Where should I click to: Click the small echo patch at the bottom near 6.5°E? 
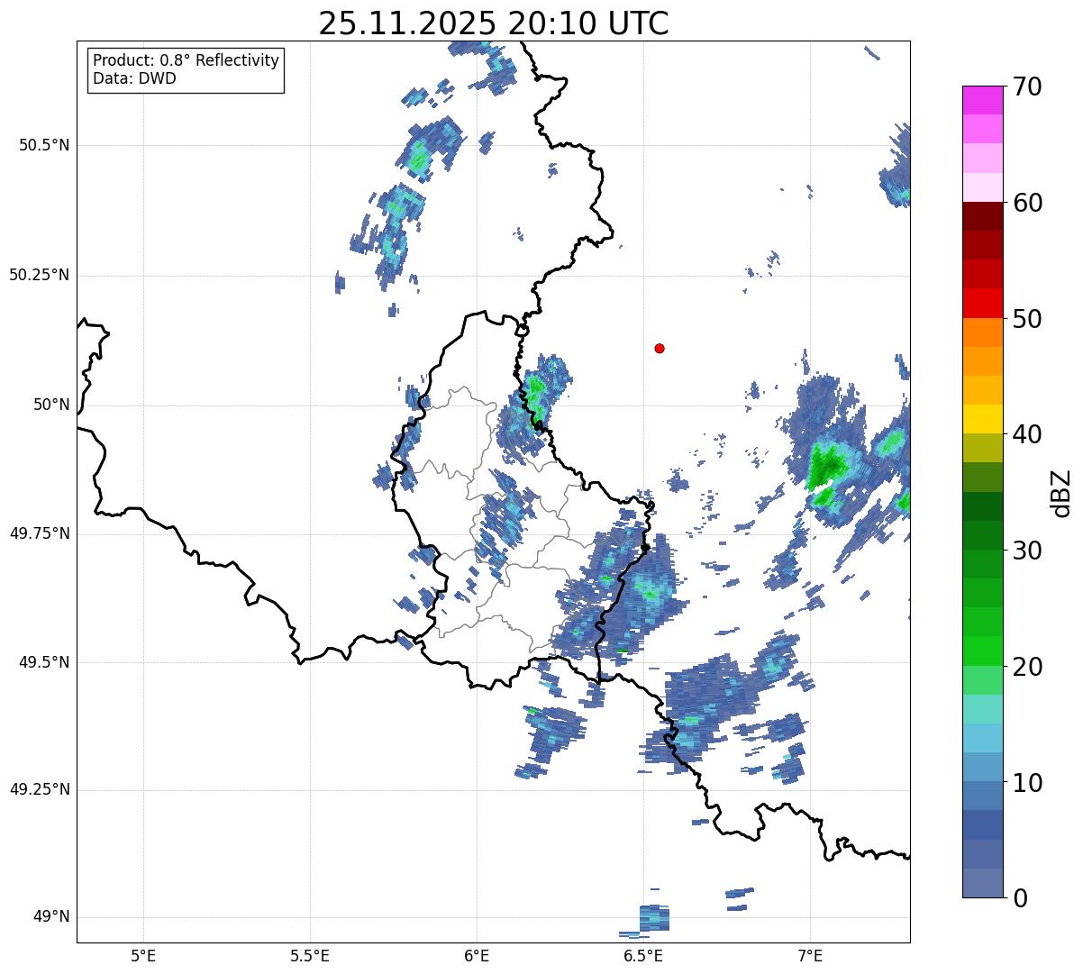654,918
